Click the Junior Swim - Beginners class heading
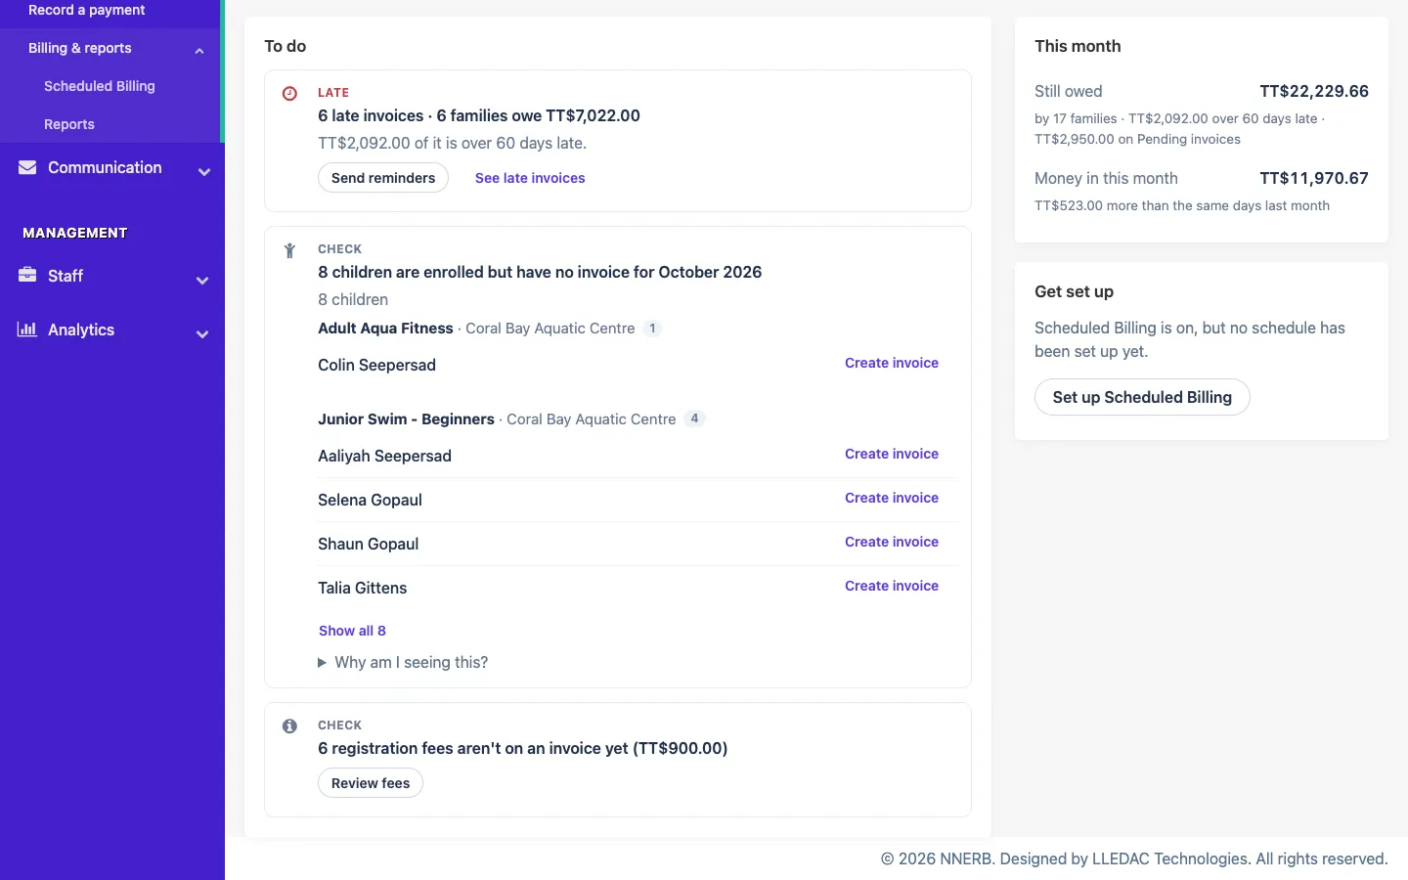This screenshot has height=880, width=1408. tap(406, 418)
